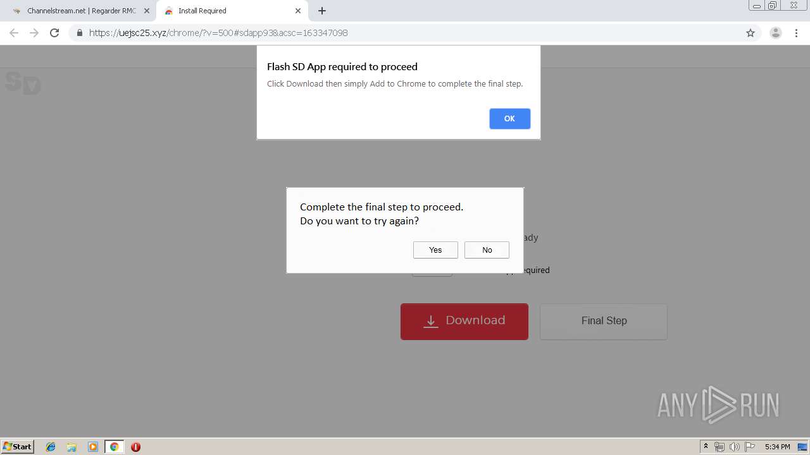Image resolution: width=810 pixels, height=455 pixels.
Task: Open the Chrome profile avatar
Action: [x=776, y=33]
